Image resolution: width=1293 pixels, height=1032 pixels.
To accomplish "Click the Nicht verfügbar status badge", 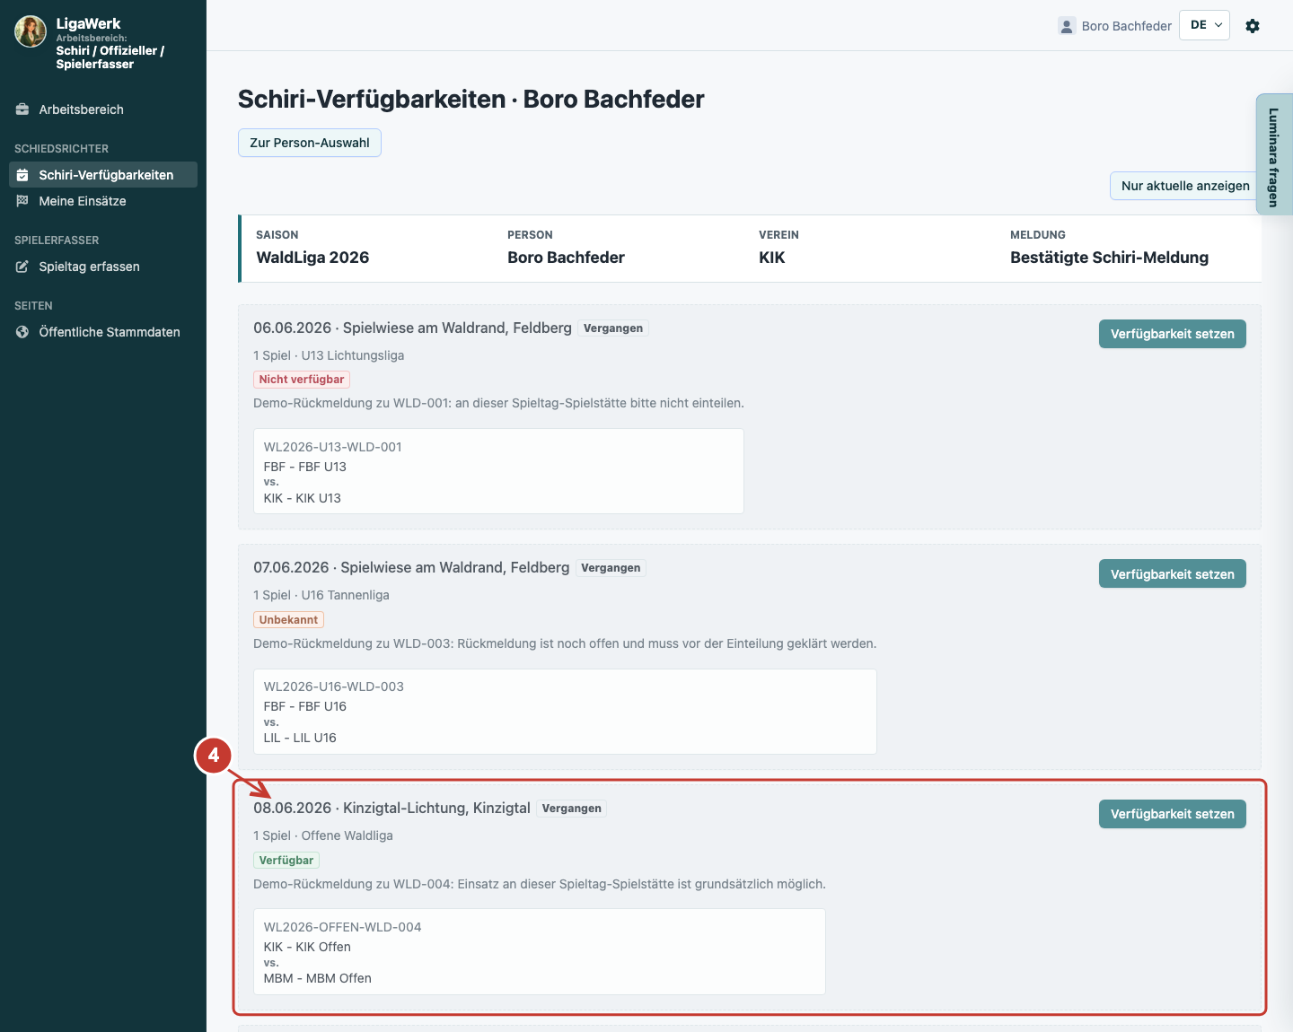I will 302,380.
